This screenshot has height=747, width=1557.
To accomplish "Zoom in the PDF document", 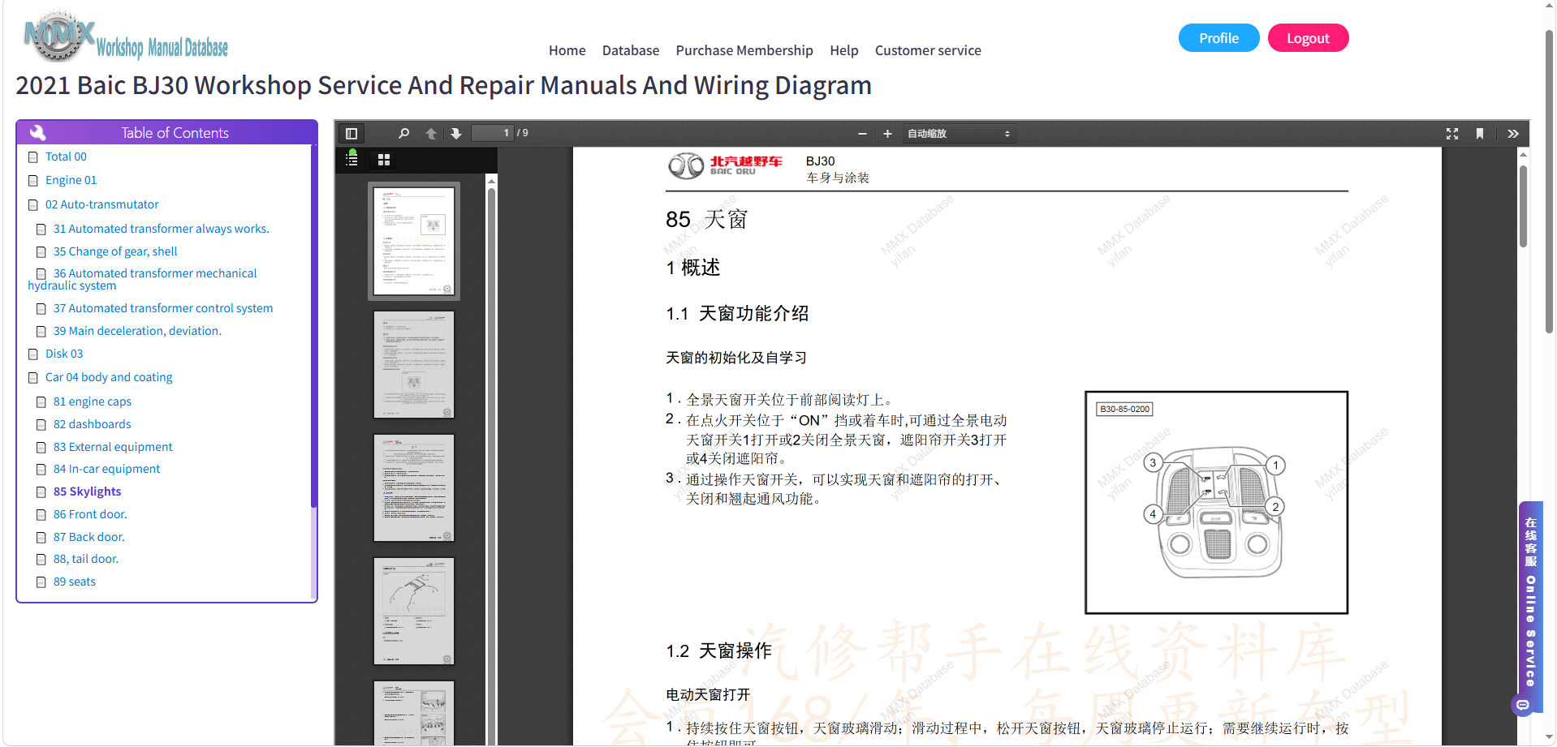I will click(x=887, y=134).
